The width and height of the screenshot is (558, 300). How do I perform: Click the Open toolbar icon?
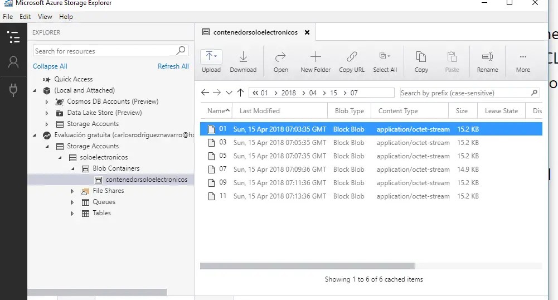click(x=280, y=56)
